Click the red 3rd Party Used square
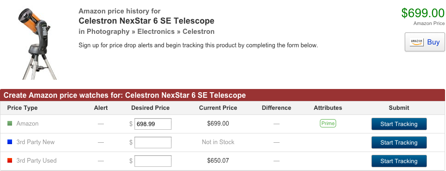 point(10,160)
